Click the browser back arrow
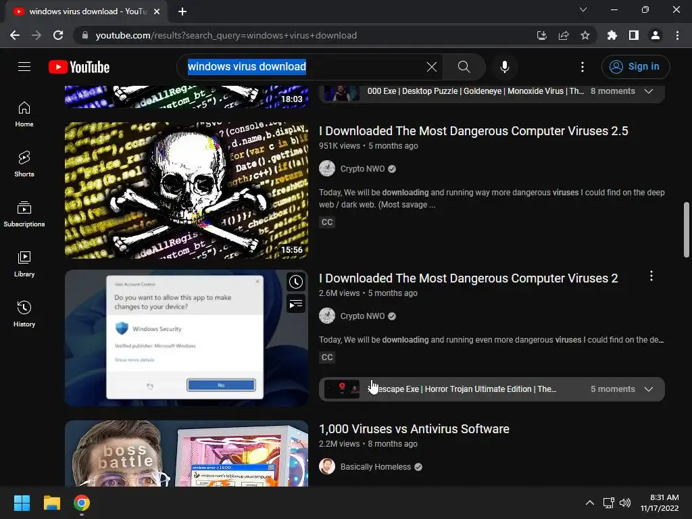 click(x=15, y=35)
